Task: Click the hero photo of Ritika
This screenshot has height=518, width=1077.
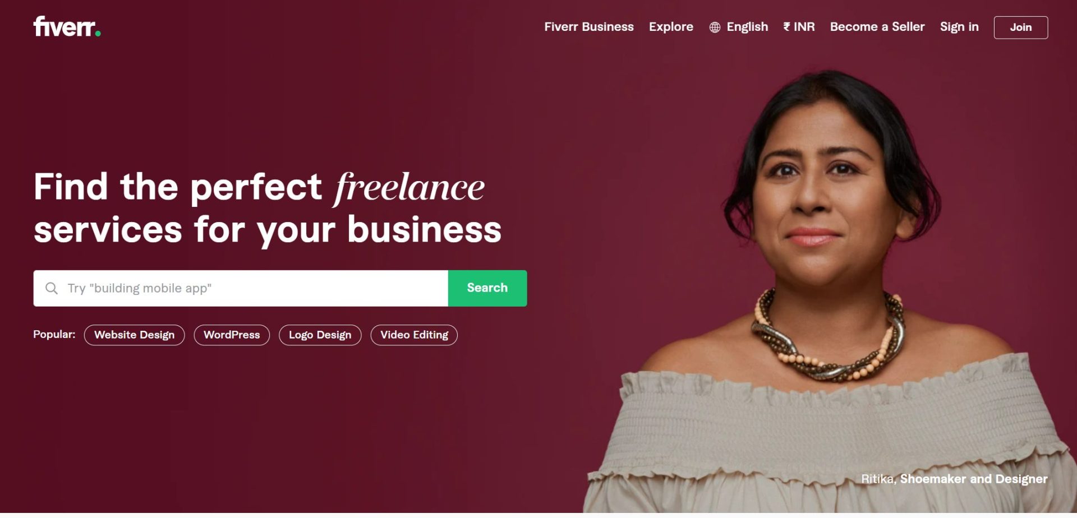Action: pos(825,292)
